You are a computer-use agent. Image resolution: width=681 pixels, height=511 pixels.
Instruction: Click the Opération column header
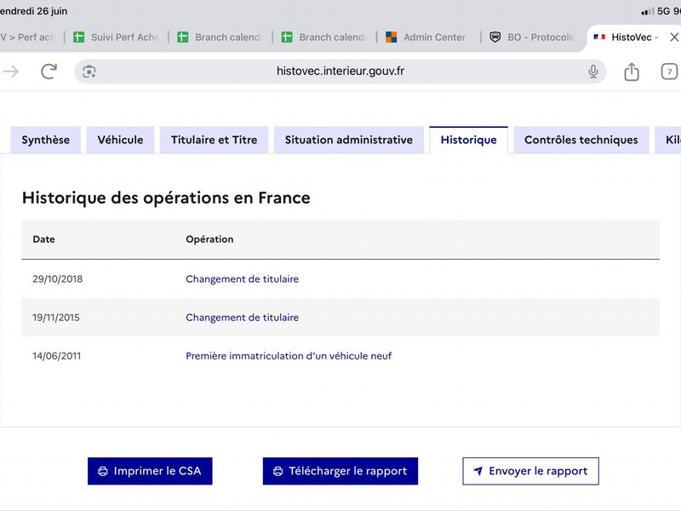[209, 239]
